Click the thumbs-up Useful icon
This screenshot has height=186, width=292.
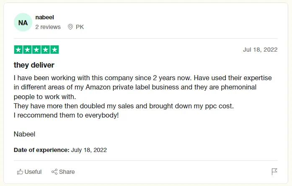pyautogui.click(x=20, y=172)
